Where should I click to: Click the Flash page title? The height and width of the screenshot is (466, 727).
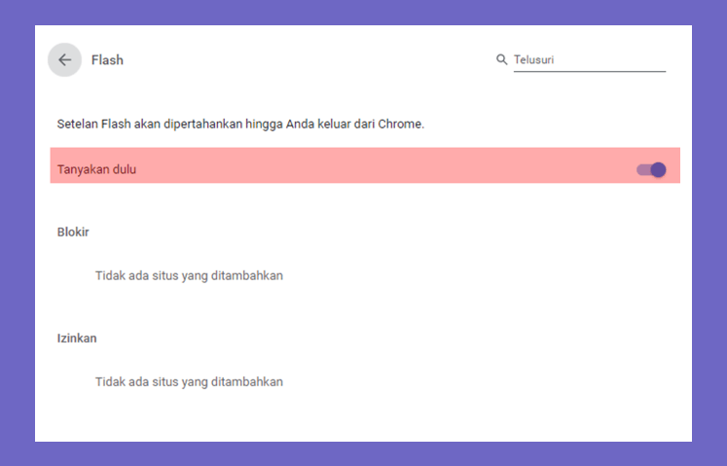[x=107, y=59]
